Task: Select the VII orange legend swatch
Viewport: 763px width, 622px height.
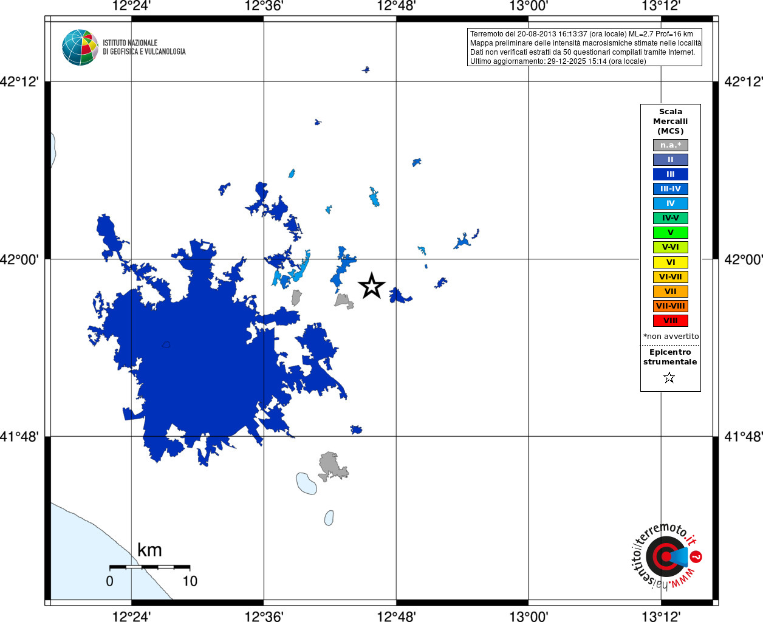Action: pos(671,292)
